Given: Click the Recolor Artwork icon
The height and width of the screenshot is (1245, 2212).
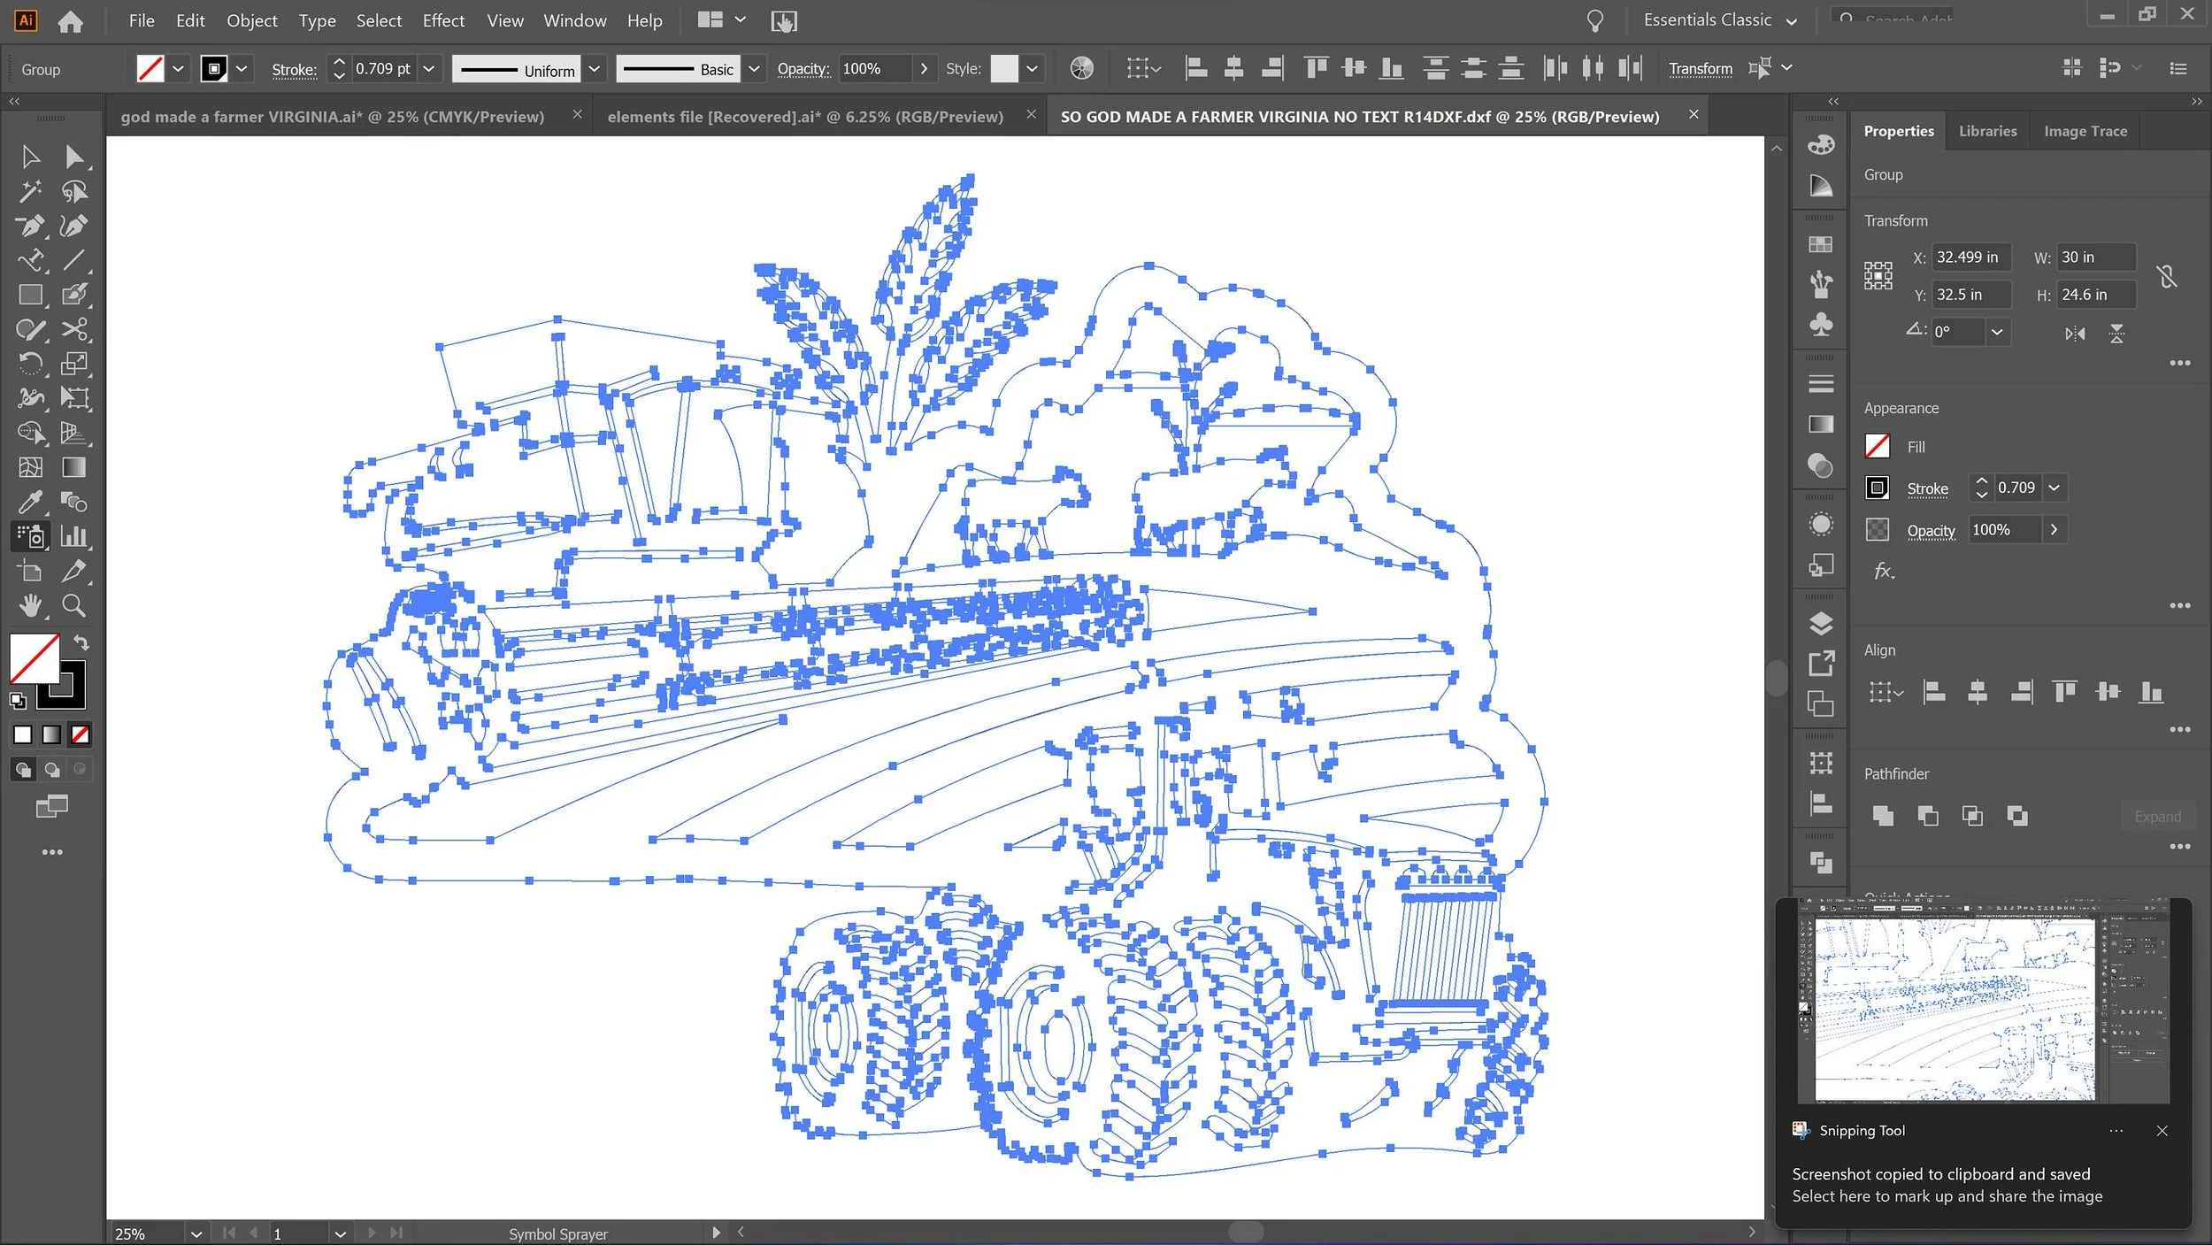Looking at the screenshot, I should coord(1081,68).
